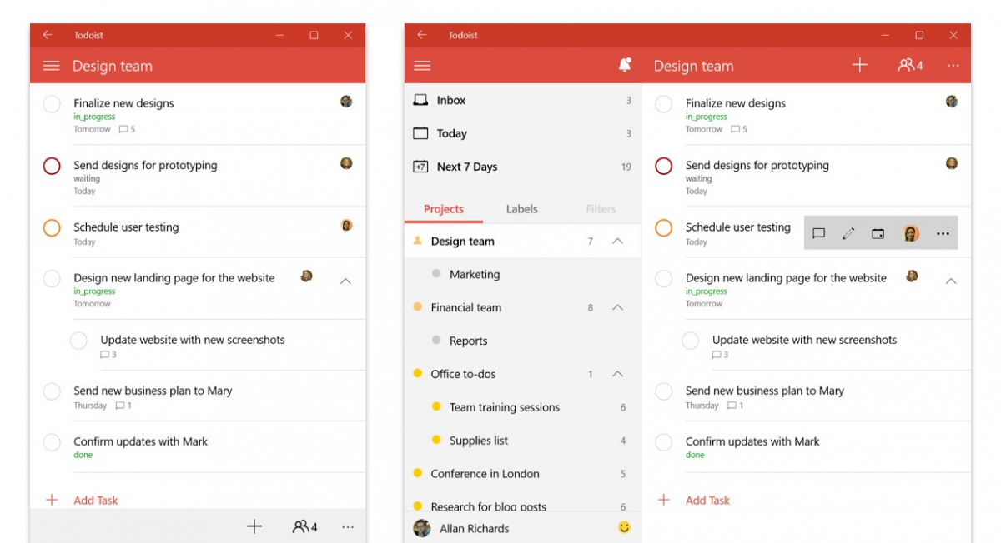This screenshot has height=543, width=1001.
Task: Open the collaborators icon showing 4 people
Action: click(x=908, y=65)
